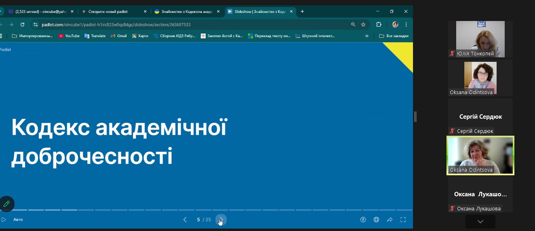
Task: Open the Все закладки bookmarks folder
Action: (x=394, y=36)
